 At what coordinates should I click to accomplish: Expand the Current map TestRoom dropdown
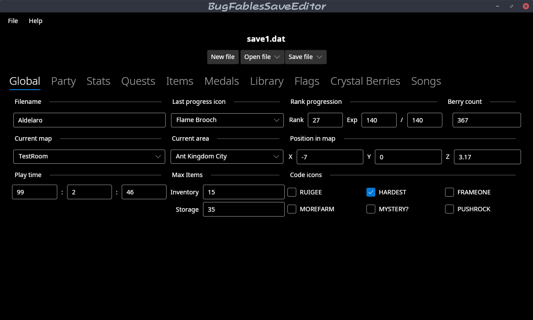coord(89,157)
